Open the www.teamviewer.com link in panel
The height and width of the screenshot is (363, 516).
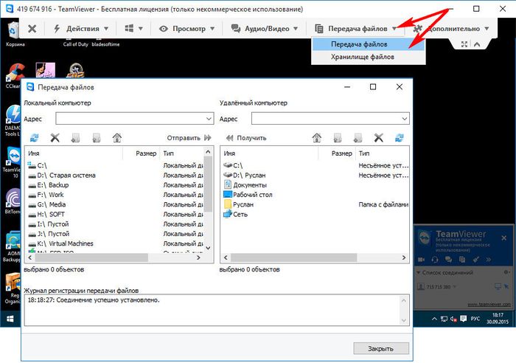[x=489, y=305]
